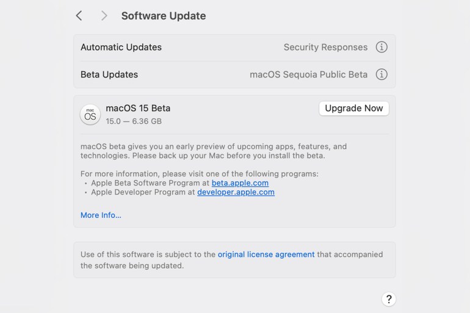
Task: Open info for Beta Updates
Action: pyautogui.click(x=381, y=74)
